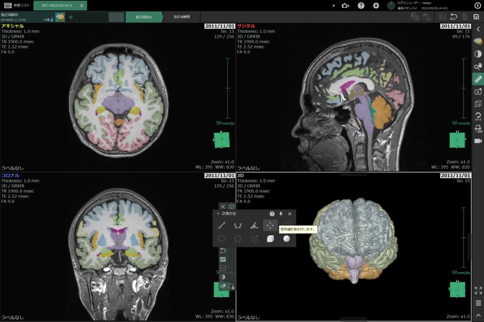Click the ruler measurement icon in sidebar
The width and height of the screenshot is (484, 322).
coord(477,79)
